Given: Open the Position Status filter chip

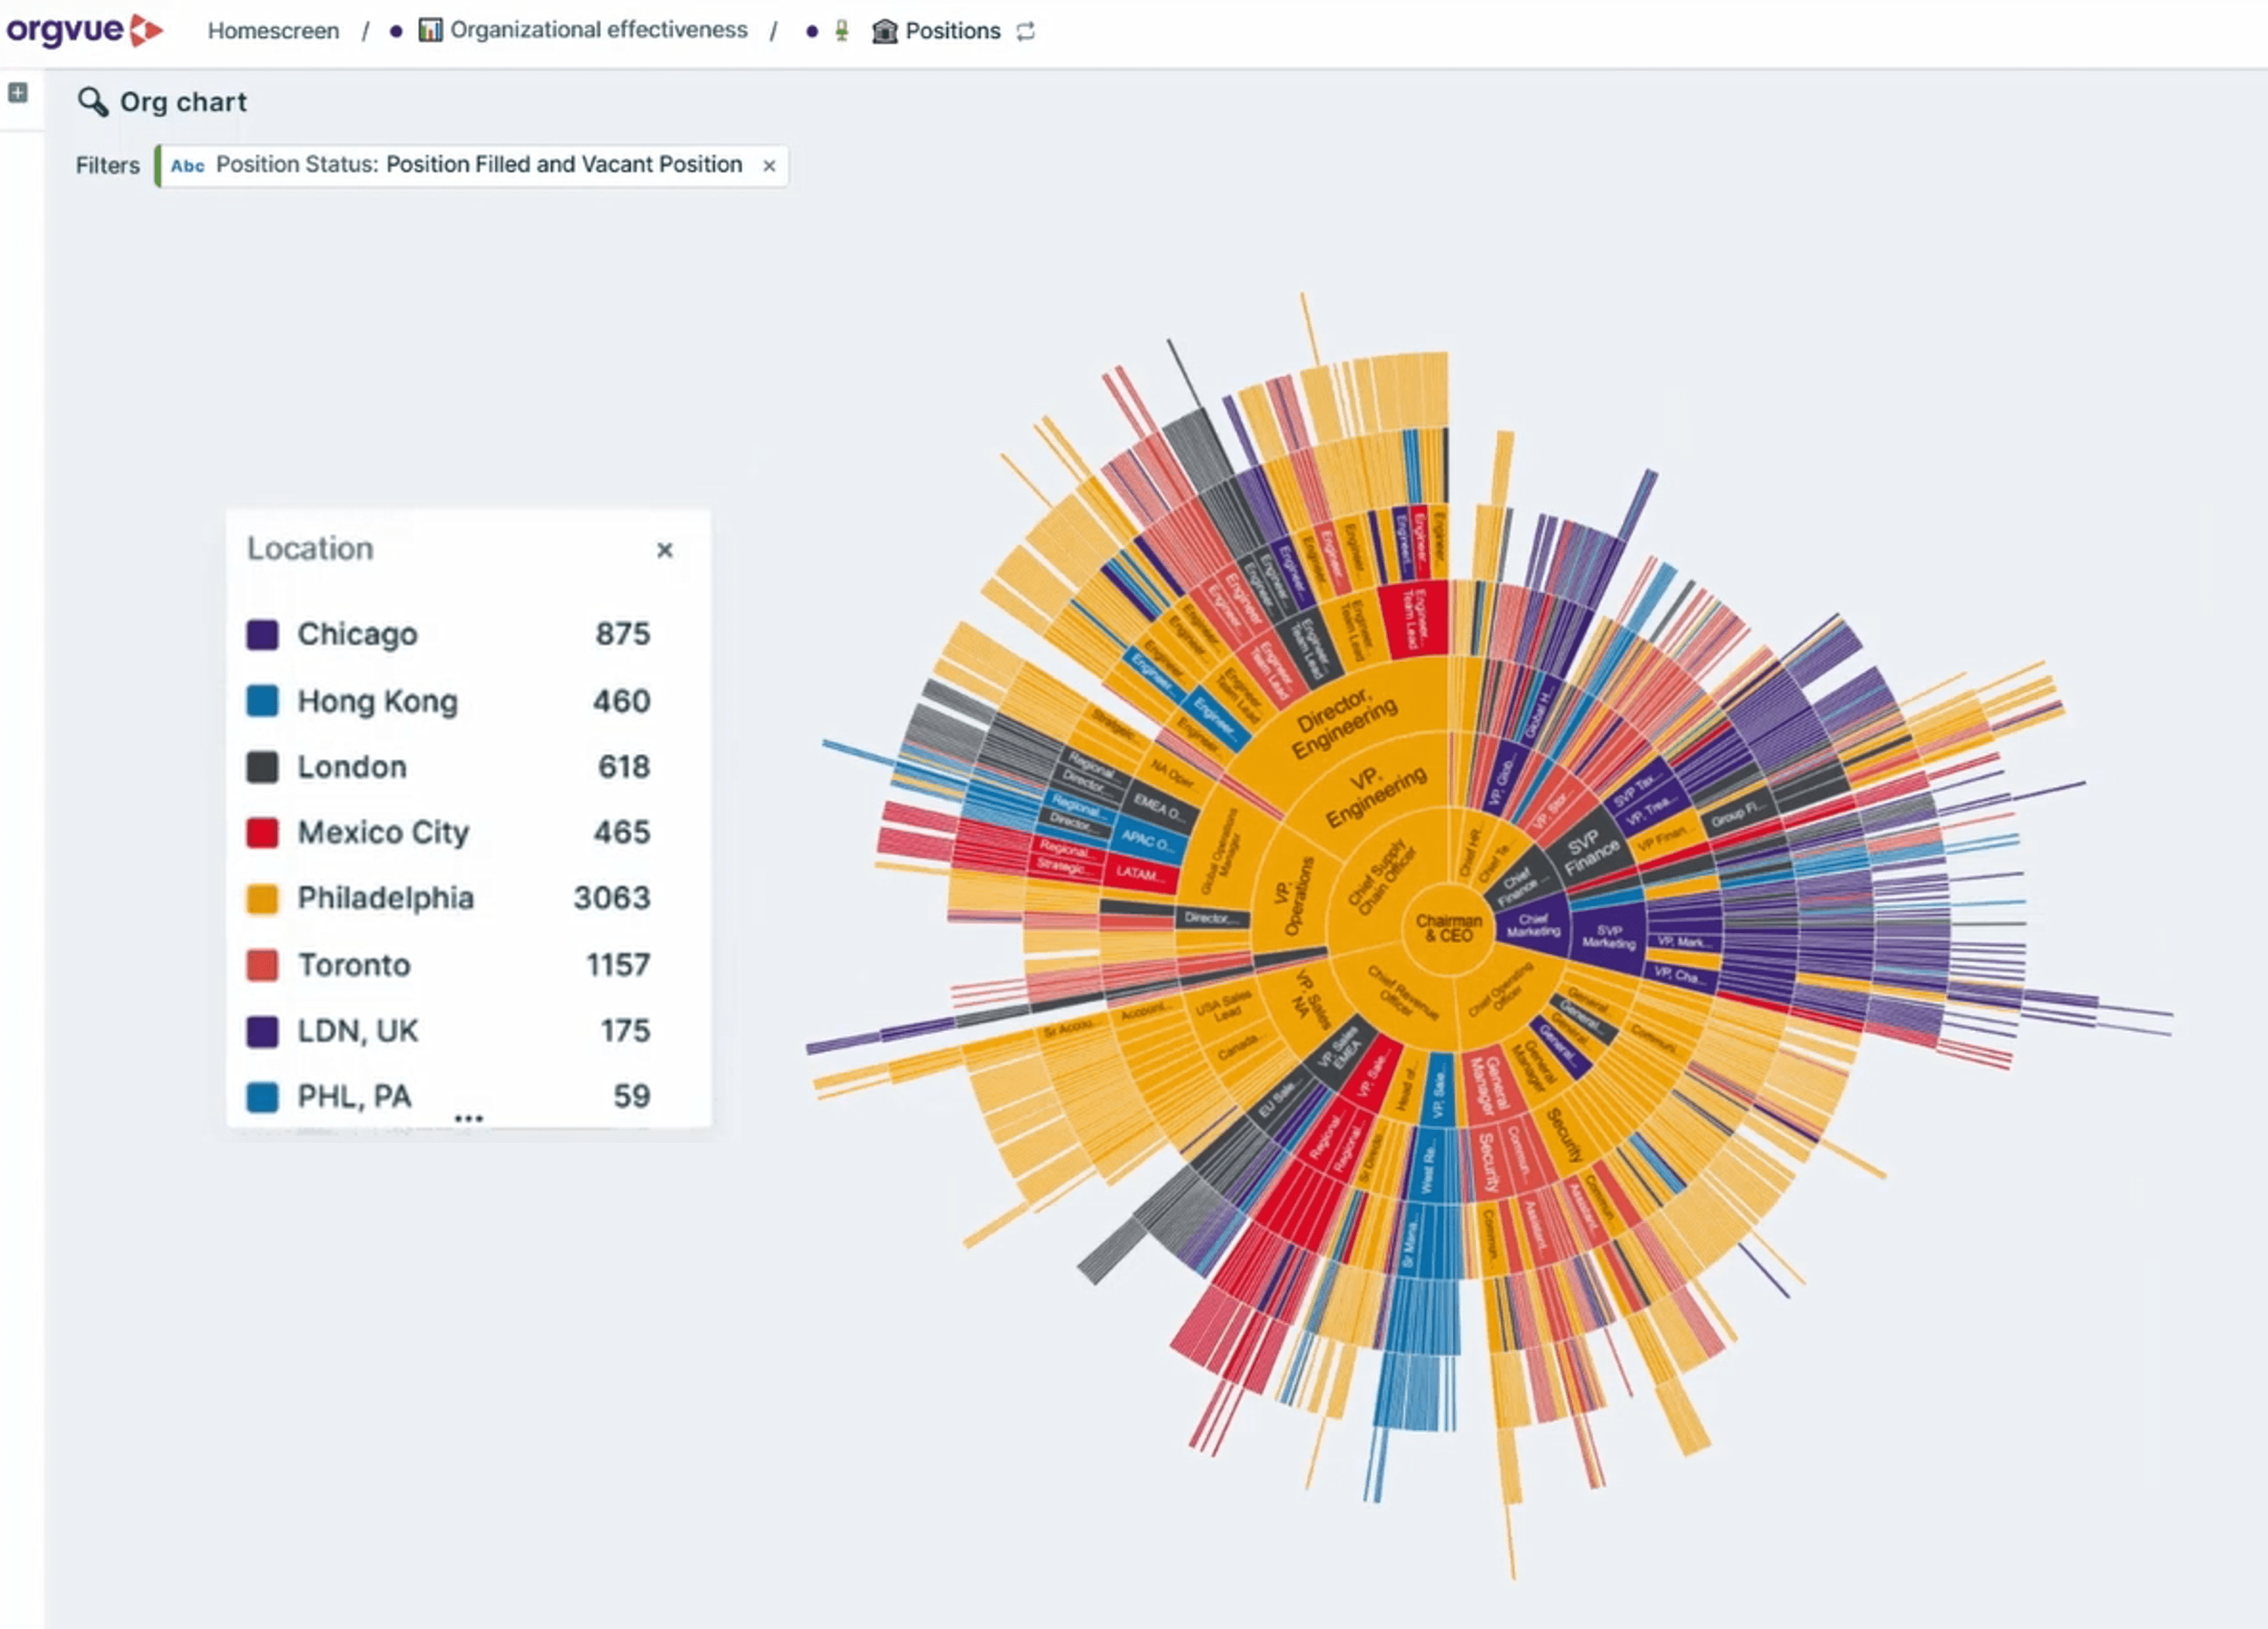Looking at the screenshot, I should pyautogui.click(x=478, y=165).
